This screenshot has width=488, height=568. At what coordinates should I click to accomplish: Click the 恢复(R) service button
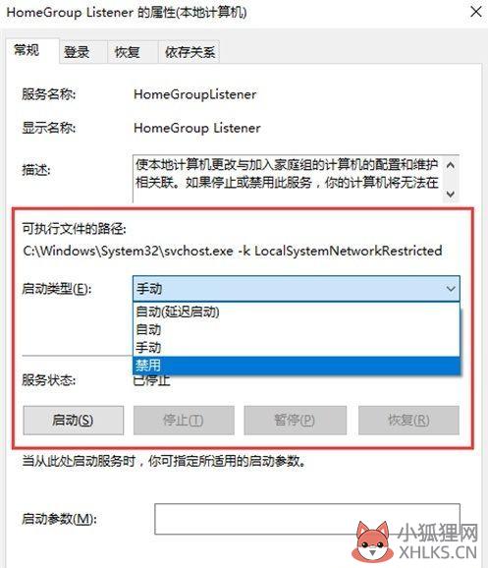pyautogui.click(x=408, y=421)
